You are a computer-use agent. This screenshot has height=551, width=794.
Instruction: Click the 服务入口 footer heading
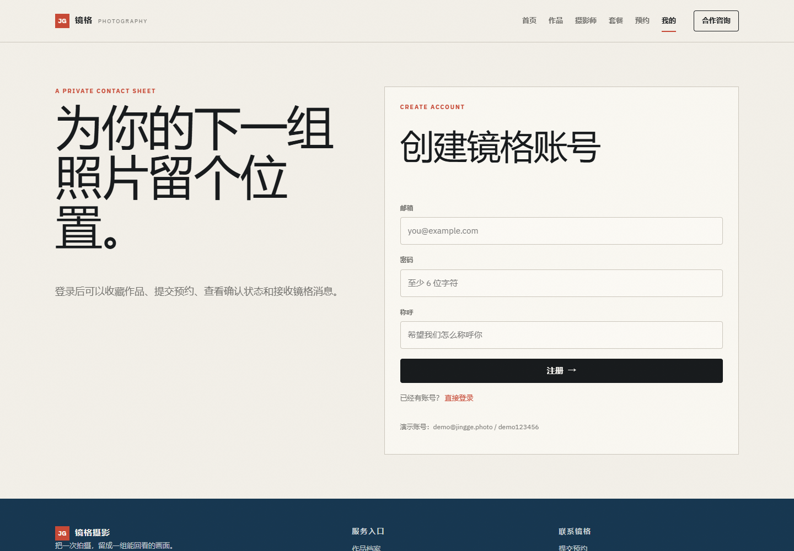point(368,531)
